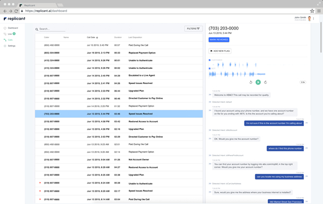Click the page's vertical scrollbar
Screen dimensions: 323x204
(321, 37)
